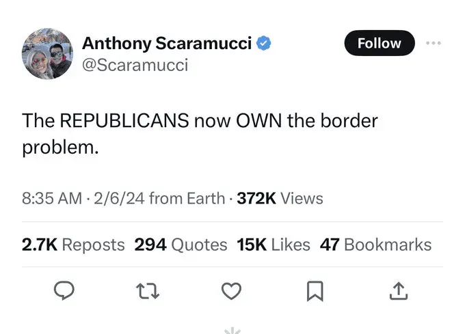Click the blue verified checkmark badge

(264, 44)
